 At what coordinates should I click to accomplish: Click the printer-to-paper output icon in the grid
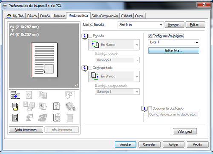[15, 95]
